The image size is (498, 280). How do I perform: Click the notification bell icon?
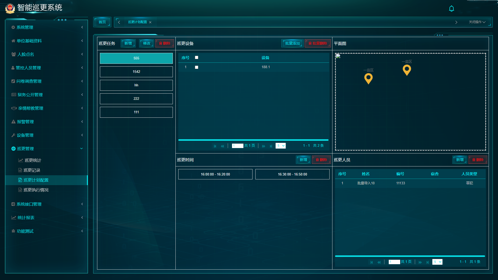(x=451, y=9)
